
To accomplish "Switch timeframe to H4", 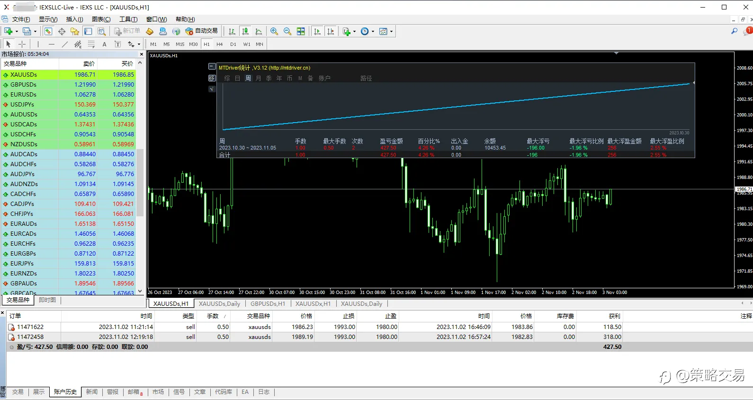I will pos(220,44).
